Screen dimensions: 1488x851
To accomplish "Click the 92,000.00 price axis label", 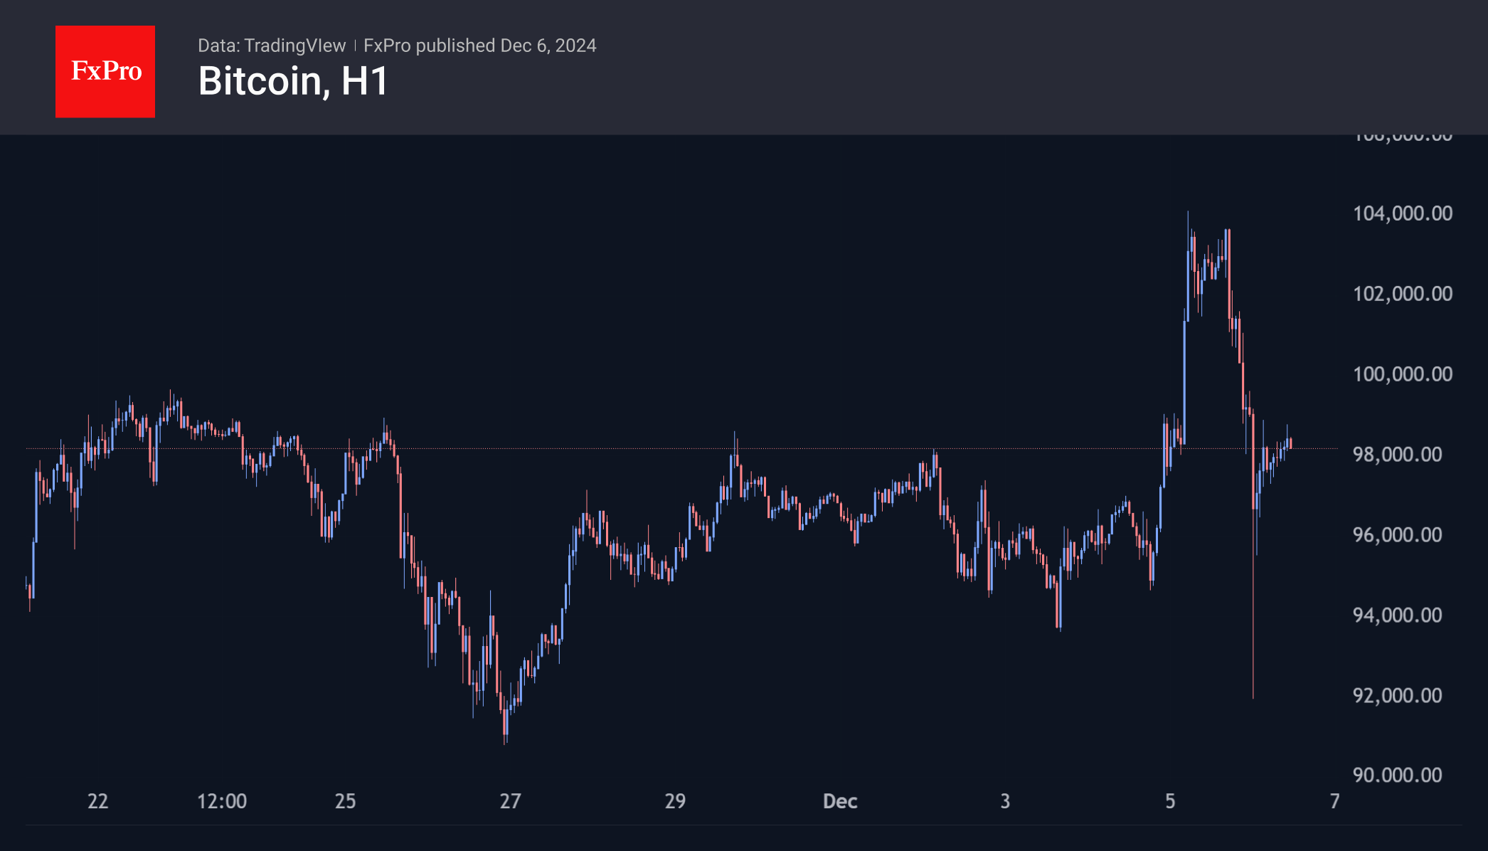I will pos(1397,696).
